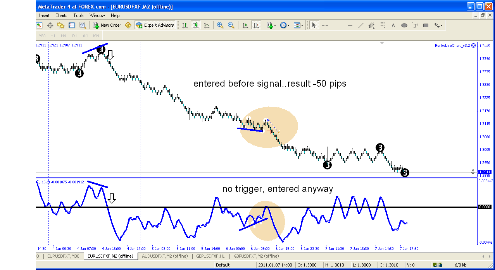This screenshot has height=270, width=495.
Task: Open the Indicators list dropdown
Action: 271,25
